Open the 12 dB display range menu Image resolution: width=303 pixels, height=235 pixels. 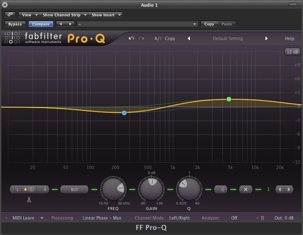click(x=292, y=52)
